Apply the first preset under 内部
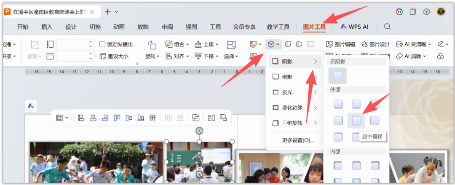Image resolution: width=455 pixels, height=185 pixels. click(338, 166)
